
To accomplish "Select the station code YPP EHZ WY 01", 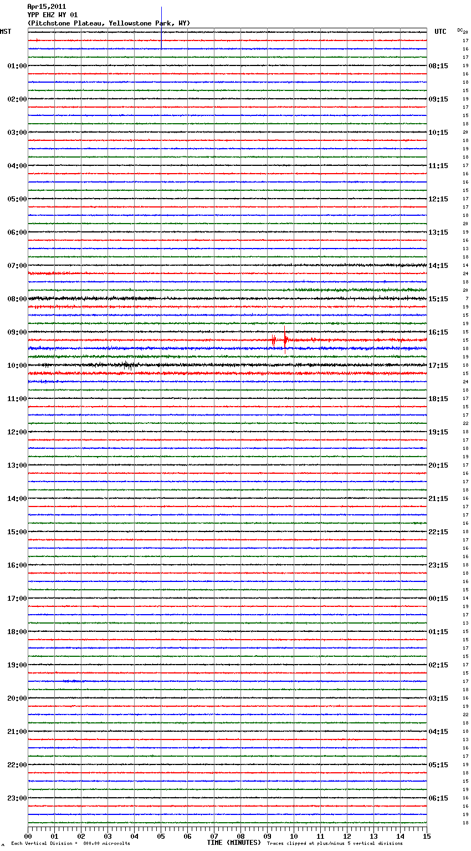I will [x=53, y=15].
